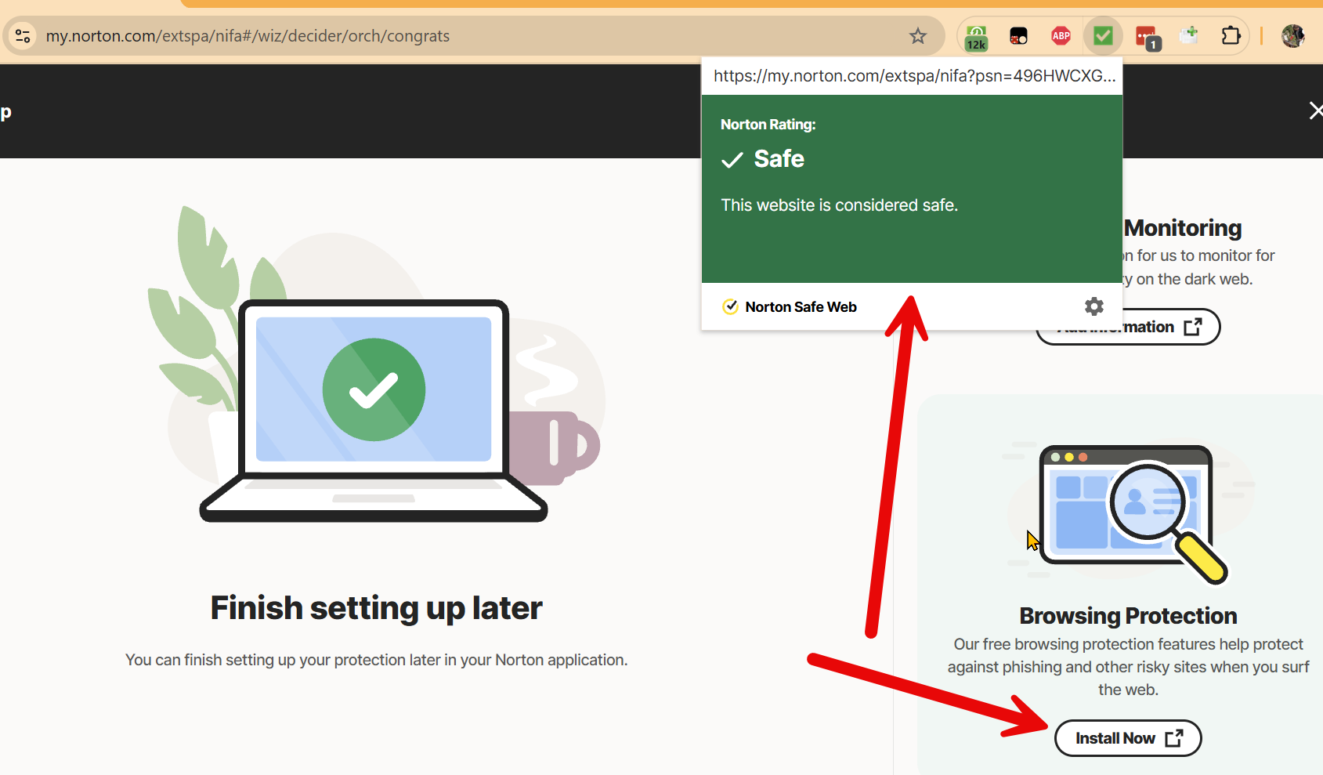Click the 'Monitoring' heading
1323x775 pixels.
point(1183,228)
